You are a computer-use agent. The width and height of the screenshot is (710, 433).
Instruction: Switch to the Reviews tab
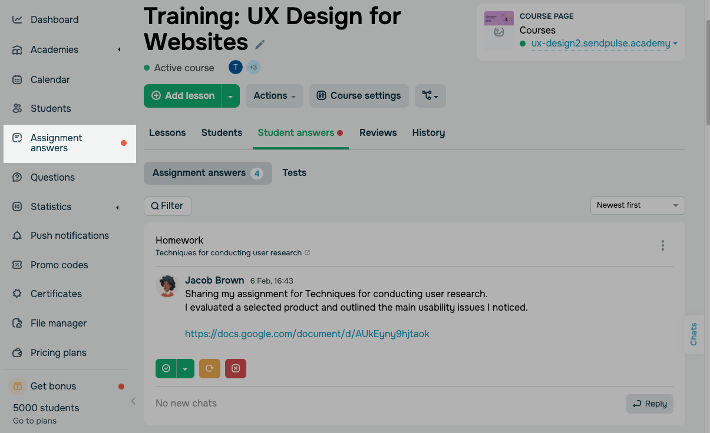tap(378, 133)
